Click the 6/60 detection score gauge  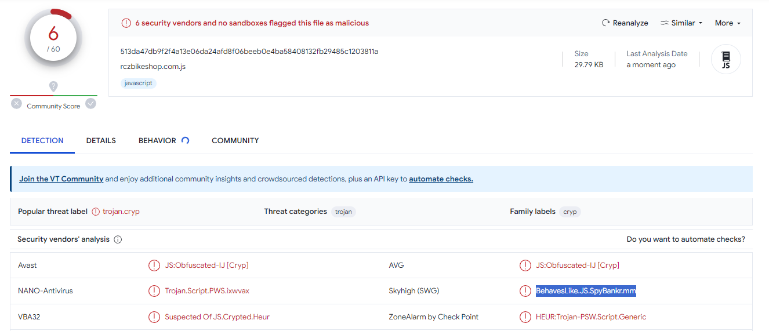click(53, 39)
